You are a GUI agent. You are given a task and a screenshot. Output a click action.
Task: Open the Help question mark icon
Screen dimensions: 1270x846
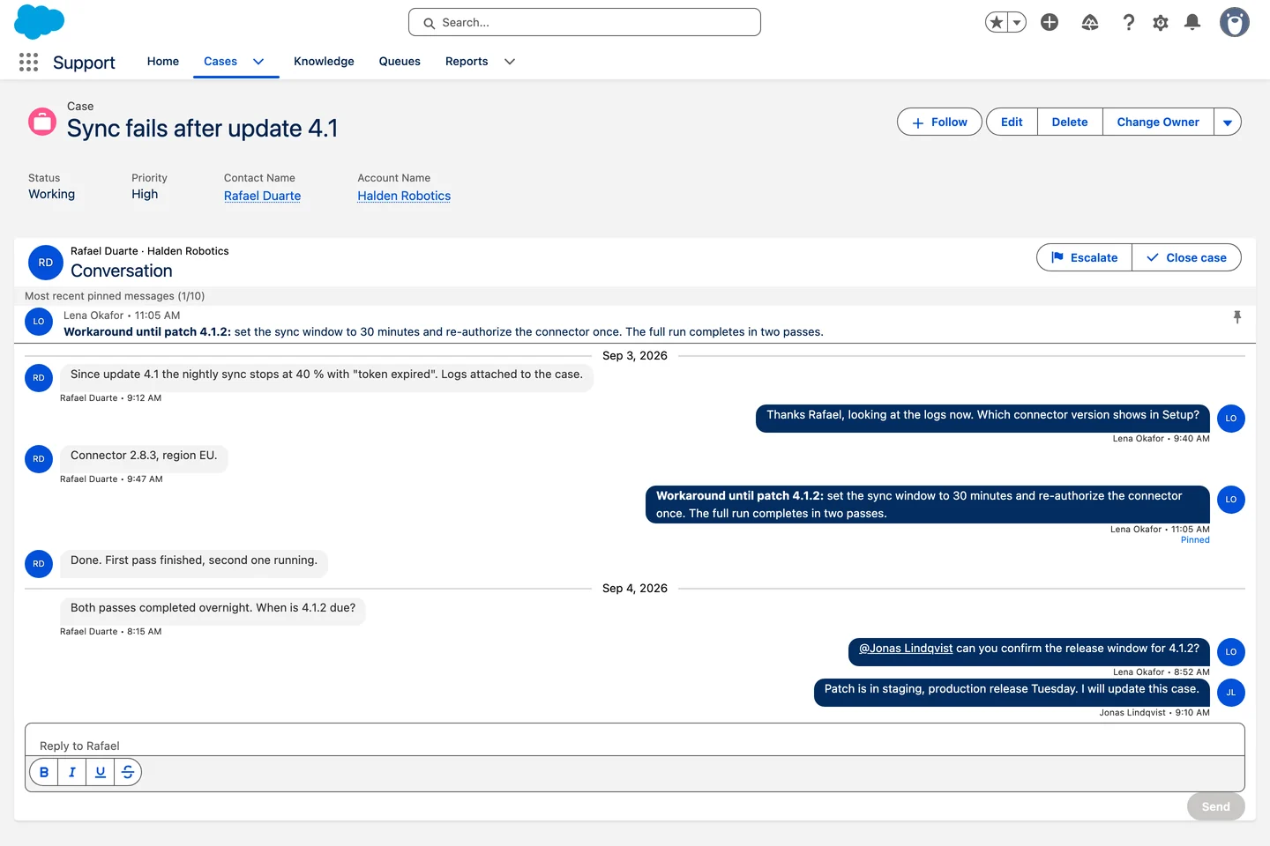(x=1128, y=22)
